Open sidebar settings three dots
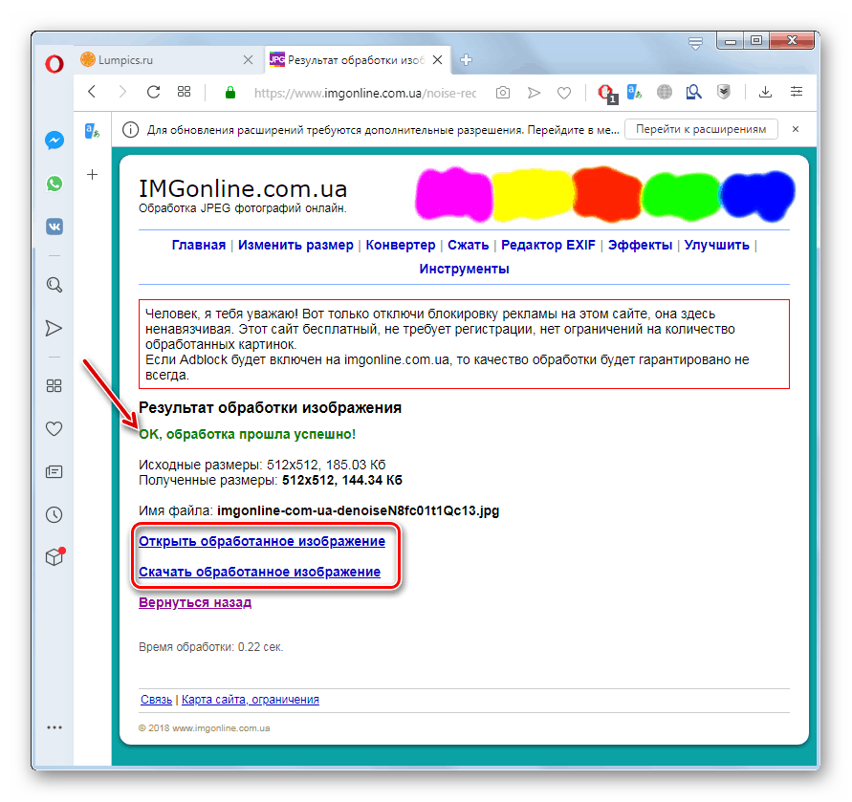The height and width of the screenshot is (802, 852). point(55,727)
